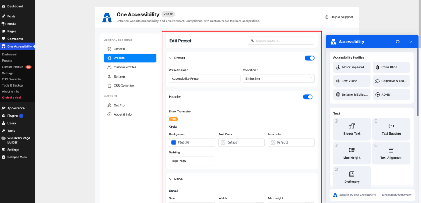Activate the Text Spacing tile
Screen dimensions: 421x203
(x=391, y=129)
